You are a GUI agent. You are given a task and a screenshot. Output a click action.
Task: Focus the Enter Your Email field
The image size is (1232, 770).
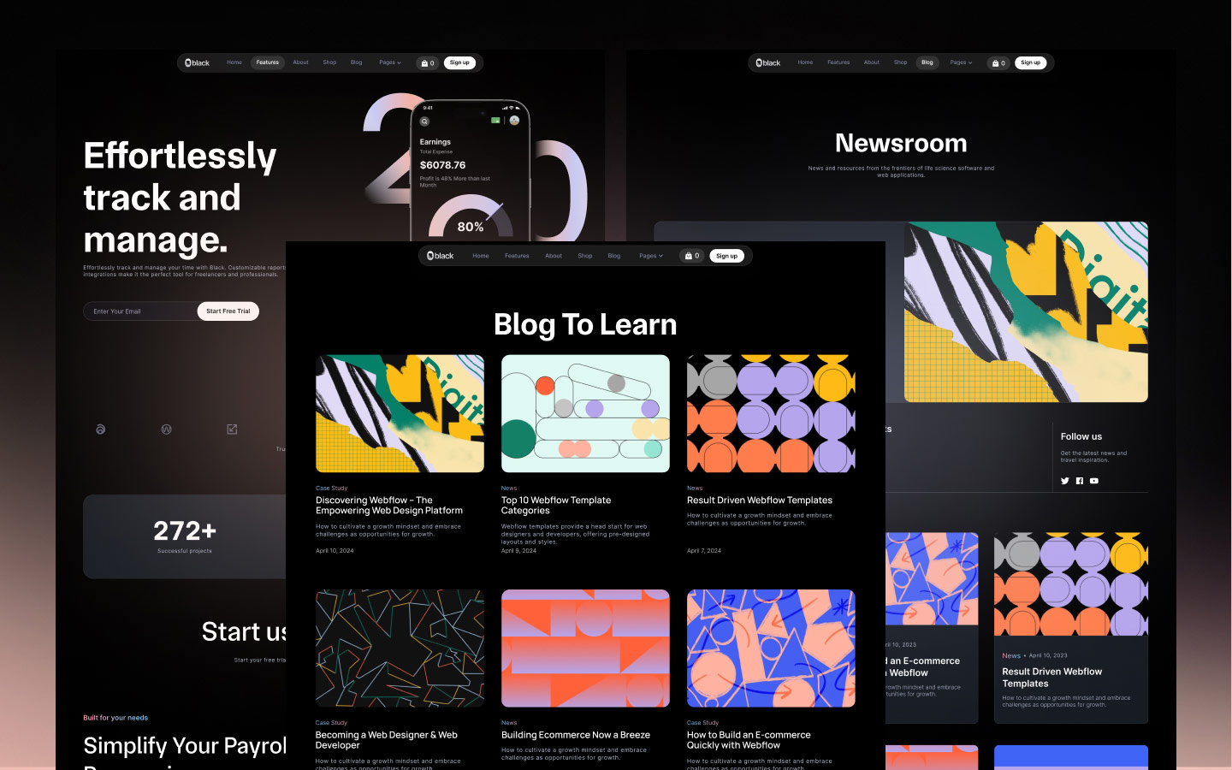coord(141,311)
